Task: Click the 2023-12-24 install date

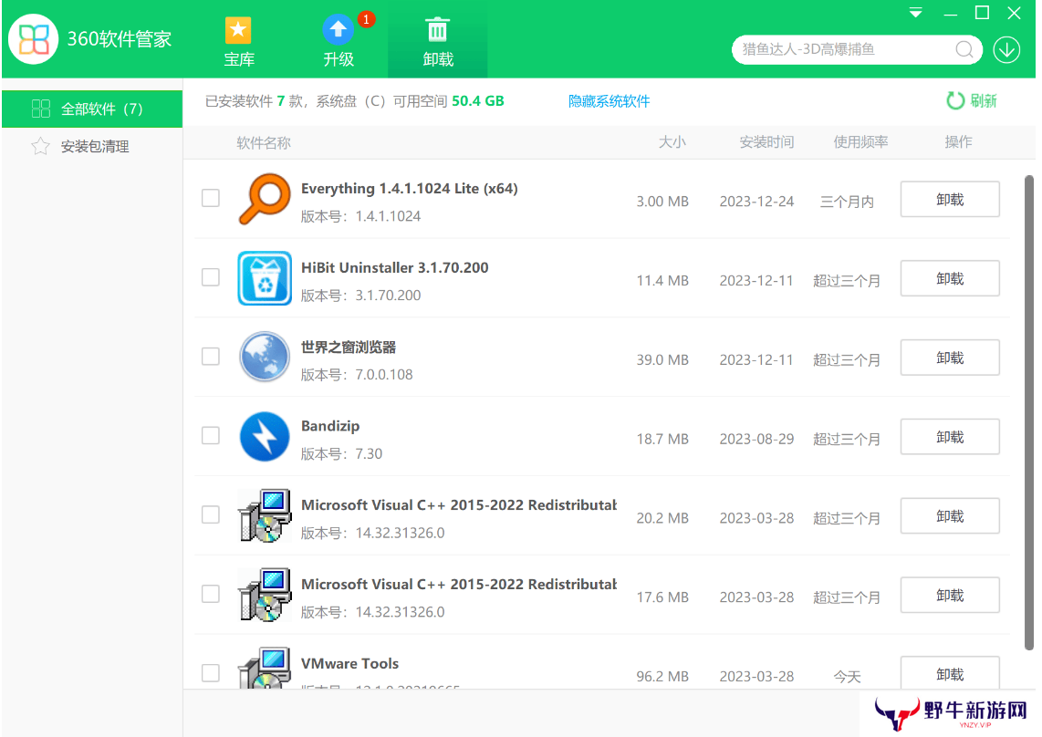Action: tap(756, 202)
